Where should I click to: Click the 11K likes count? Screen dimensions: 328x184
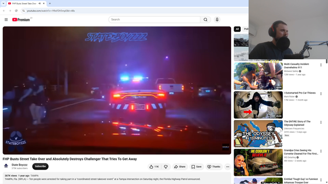tap(157, 167)
